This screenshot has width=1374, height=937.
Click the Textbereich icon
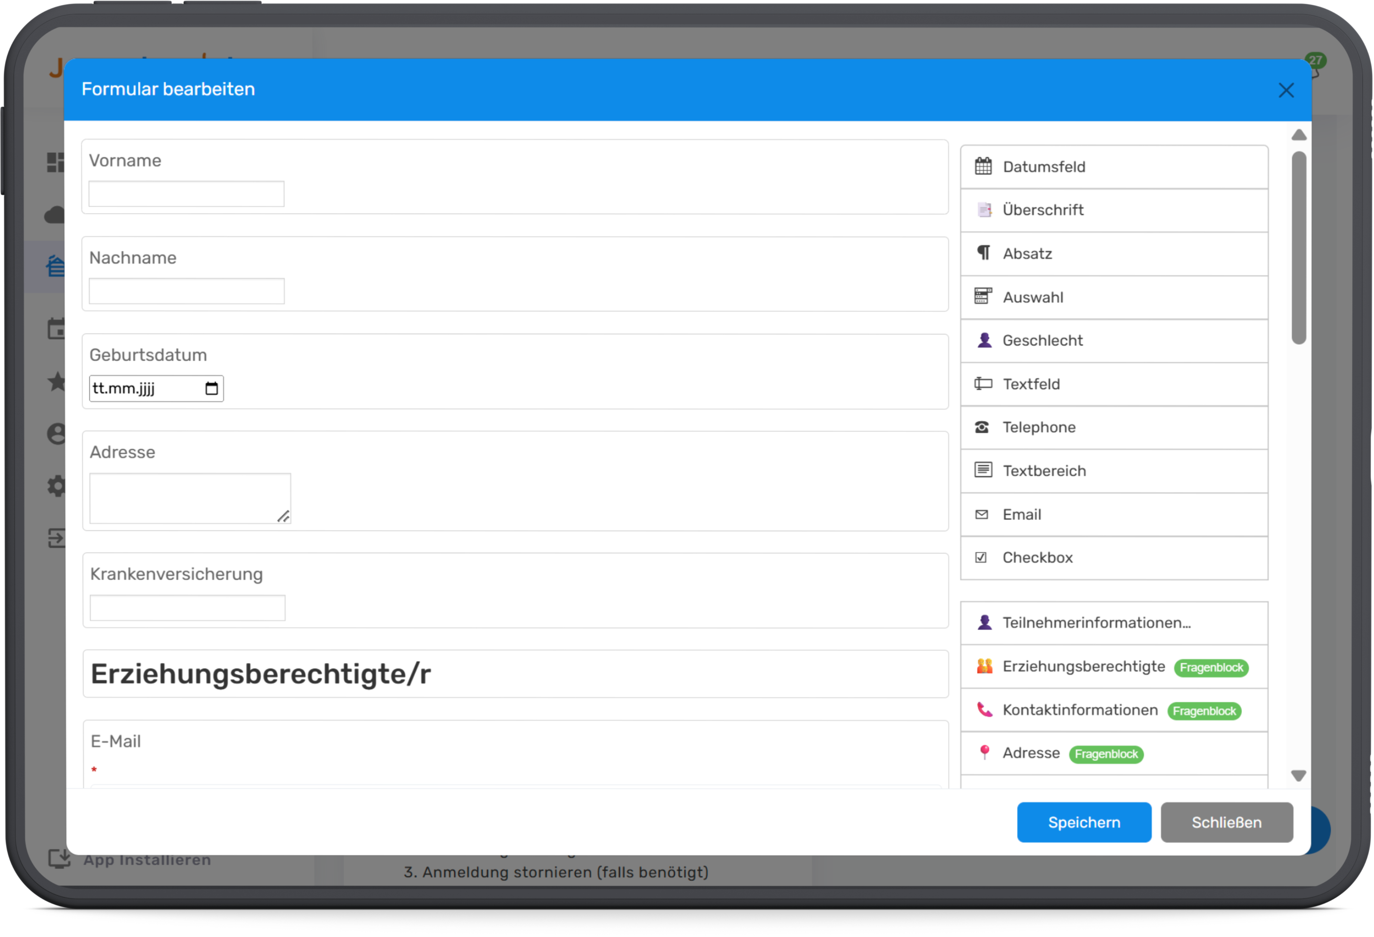click(983, 470)
